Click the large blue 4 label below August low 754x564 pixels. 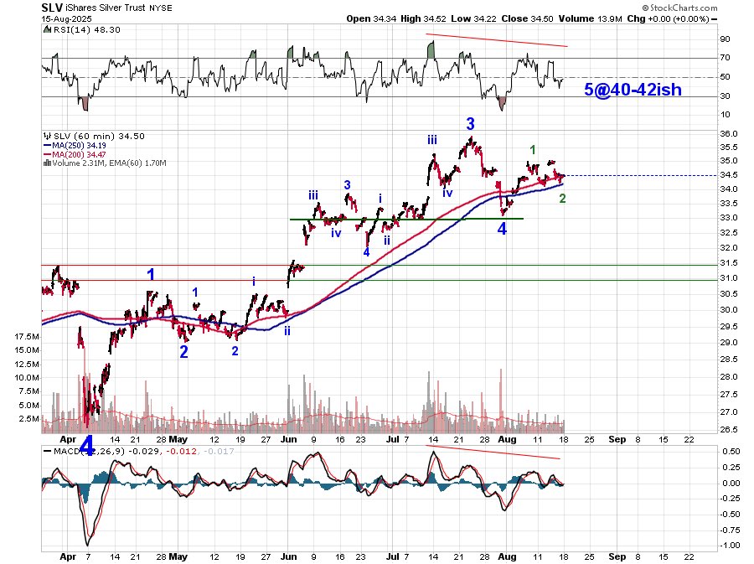[502, 229]
